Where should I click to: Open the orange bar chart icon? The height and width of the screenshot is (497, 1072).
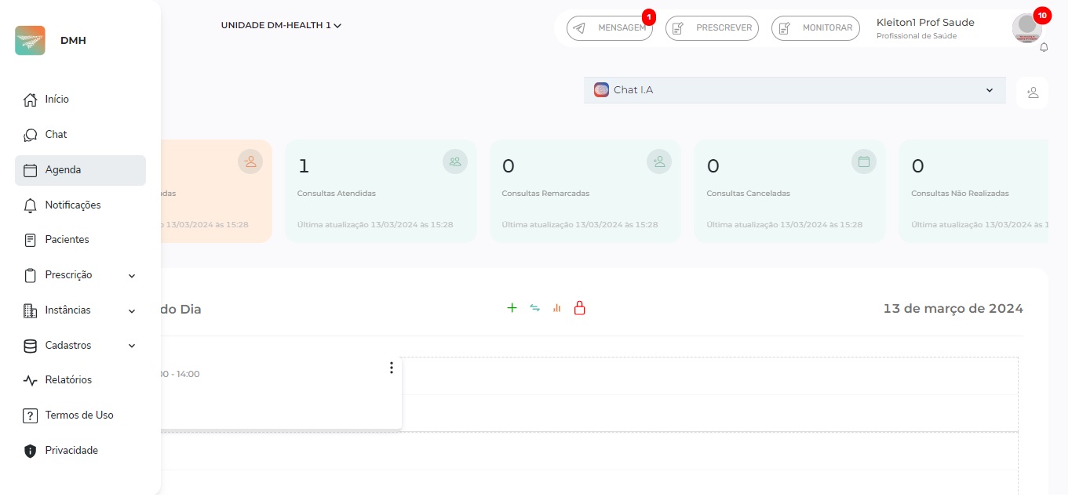[557, 308]
